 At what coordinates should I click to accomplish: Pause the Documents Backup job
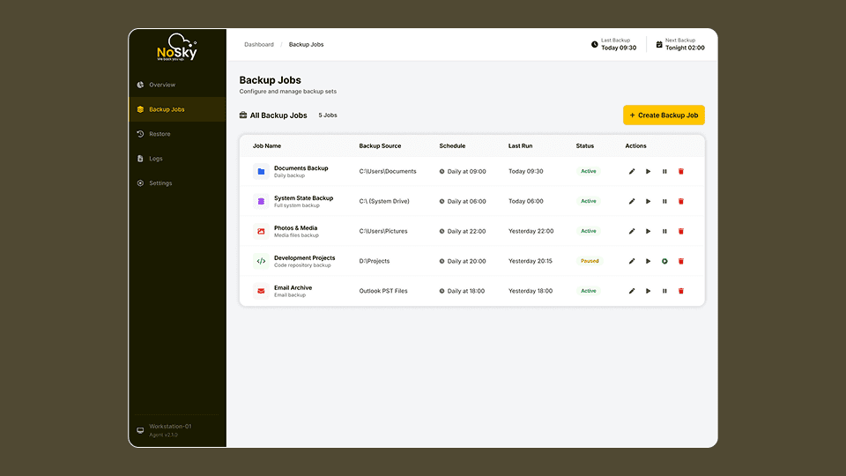click(x=664, y=172)
